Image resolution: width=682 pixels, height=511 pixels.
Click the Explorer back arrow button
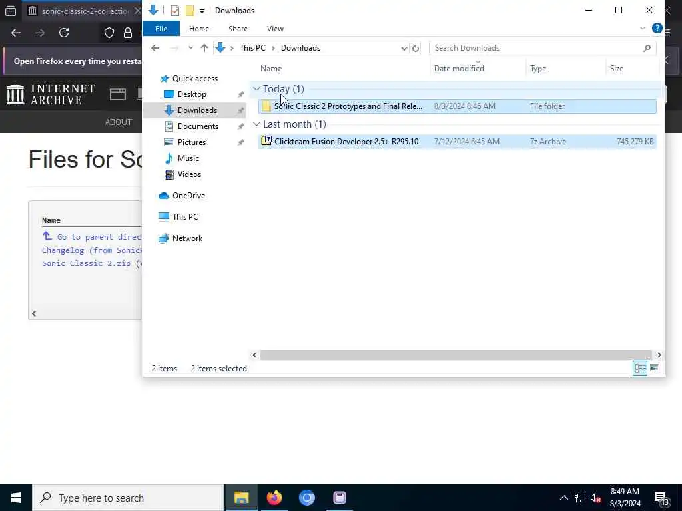pyautogui.click(x=155, y=48)
